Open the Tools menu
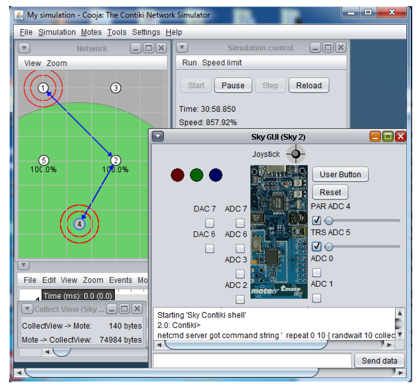This screenshot has height=388, width=417. tap(116, 32)
